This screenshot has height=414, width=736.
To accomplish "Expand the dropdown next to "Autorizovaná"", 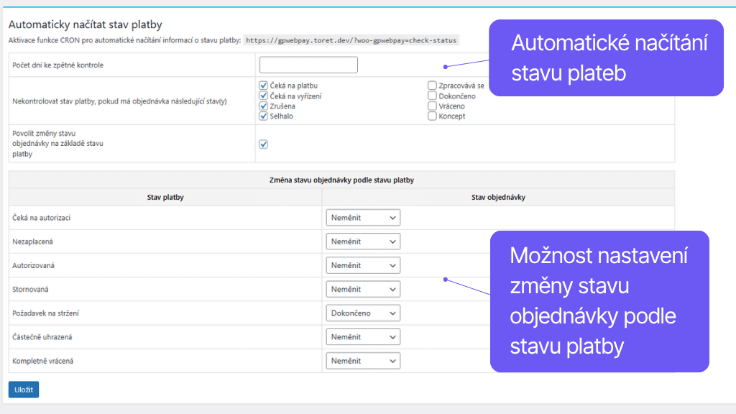I will click(x=363, y=264).
